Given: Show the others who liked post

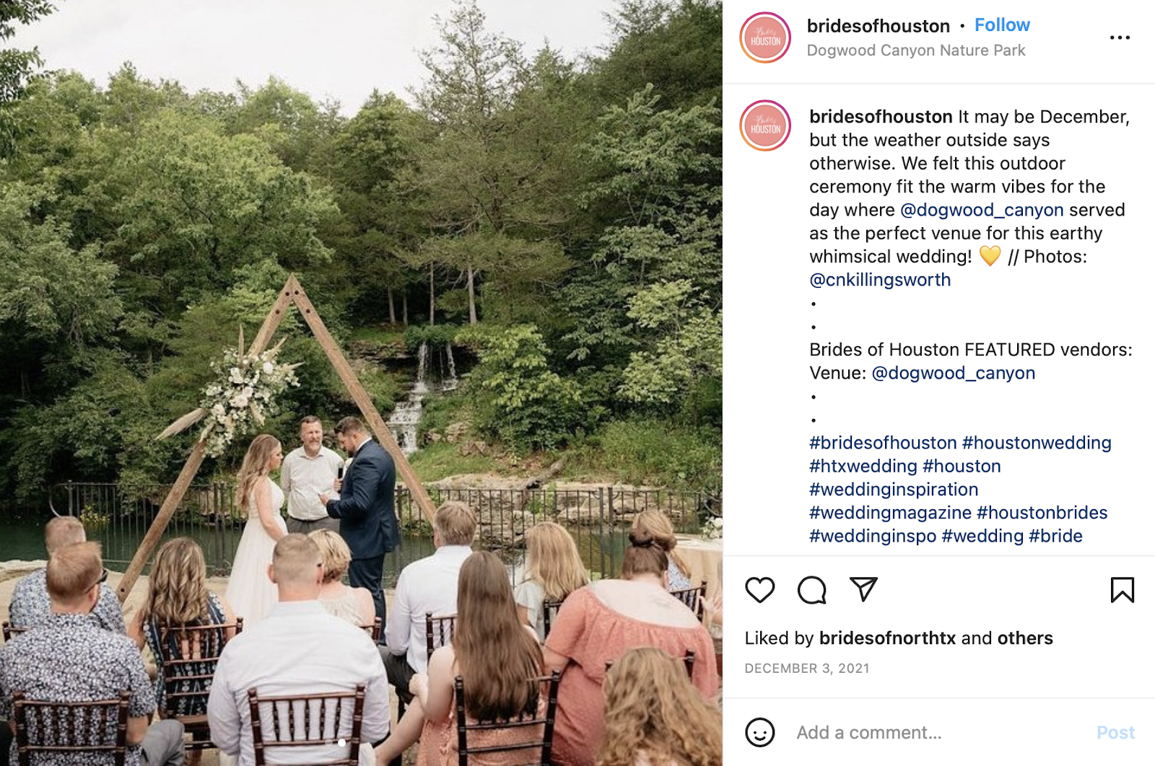Looking at the screenshot, I should 1024,638.
